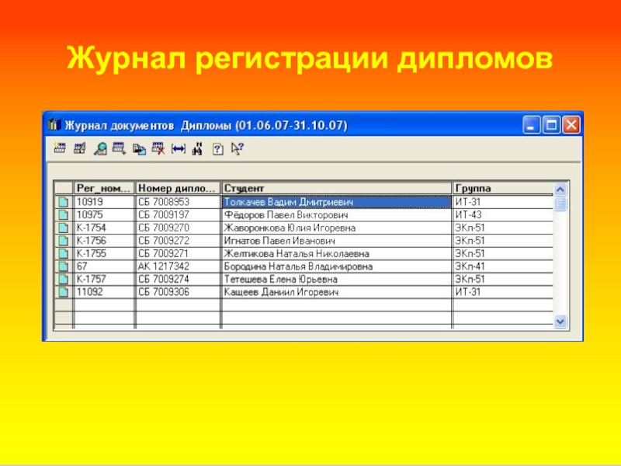
Task: Click group ЭКп-51 in Игнатов row
Action: [503, 241]
